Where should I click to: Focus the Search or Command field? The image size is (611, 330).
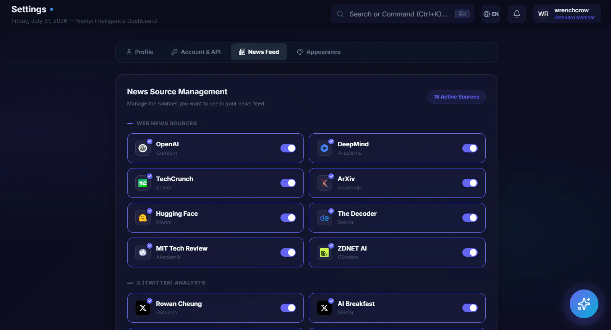coord(402,14)
